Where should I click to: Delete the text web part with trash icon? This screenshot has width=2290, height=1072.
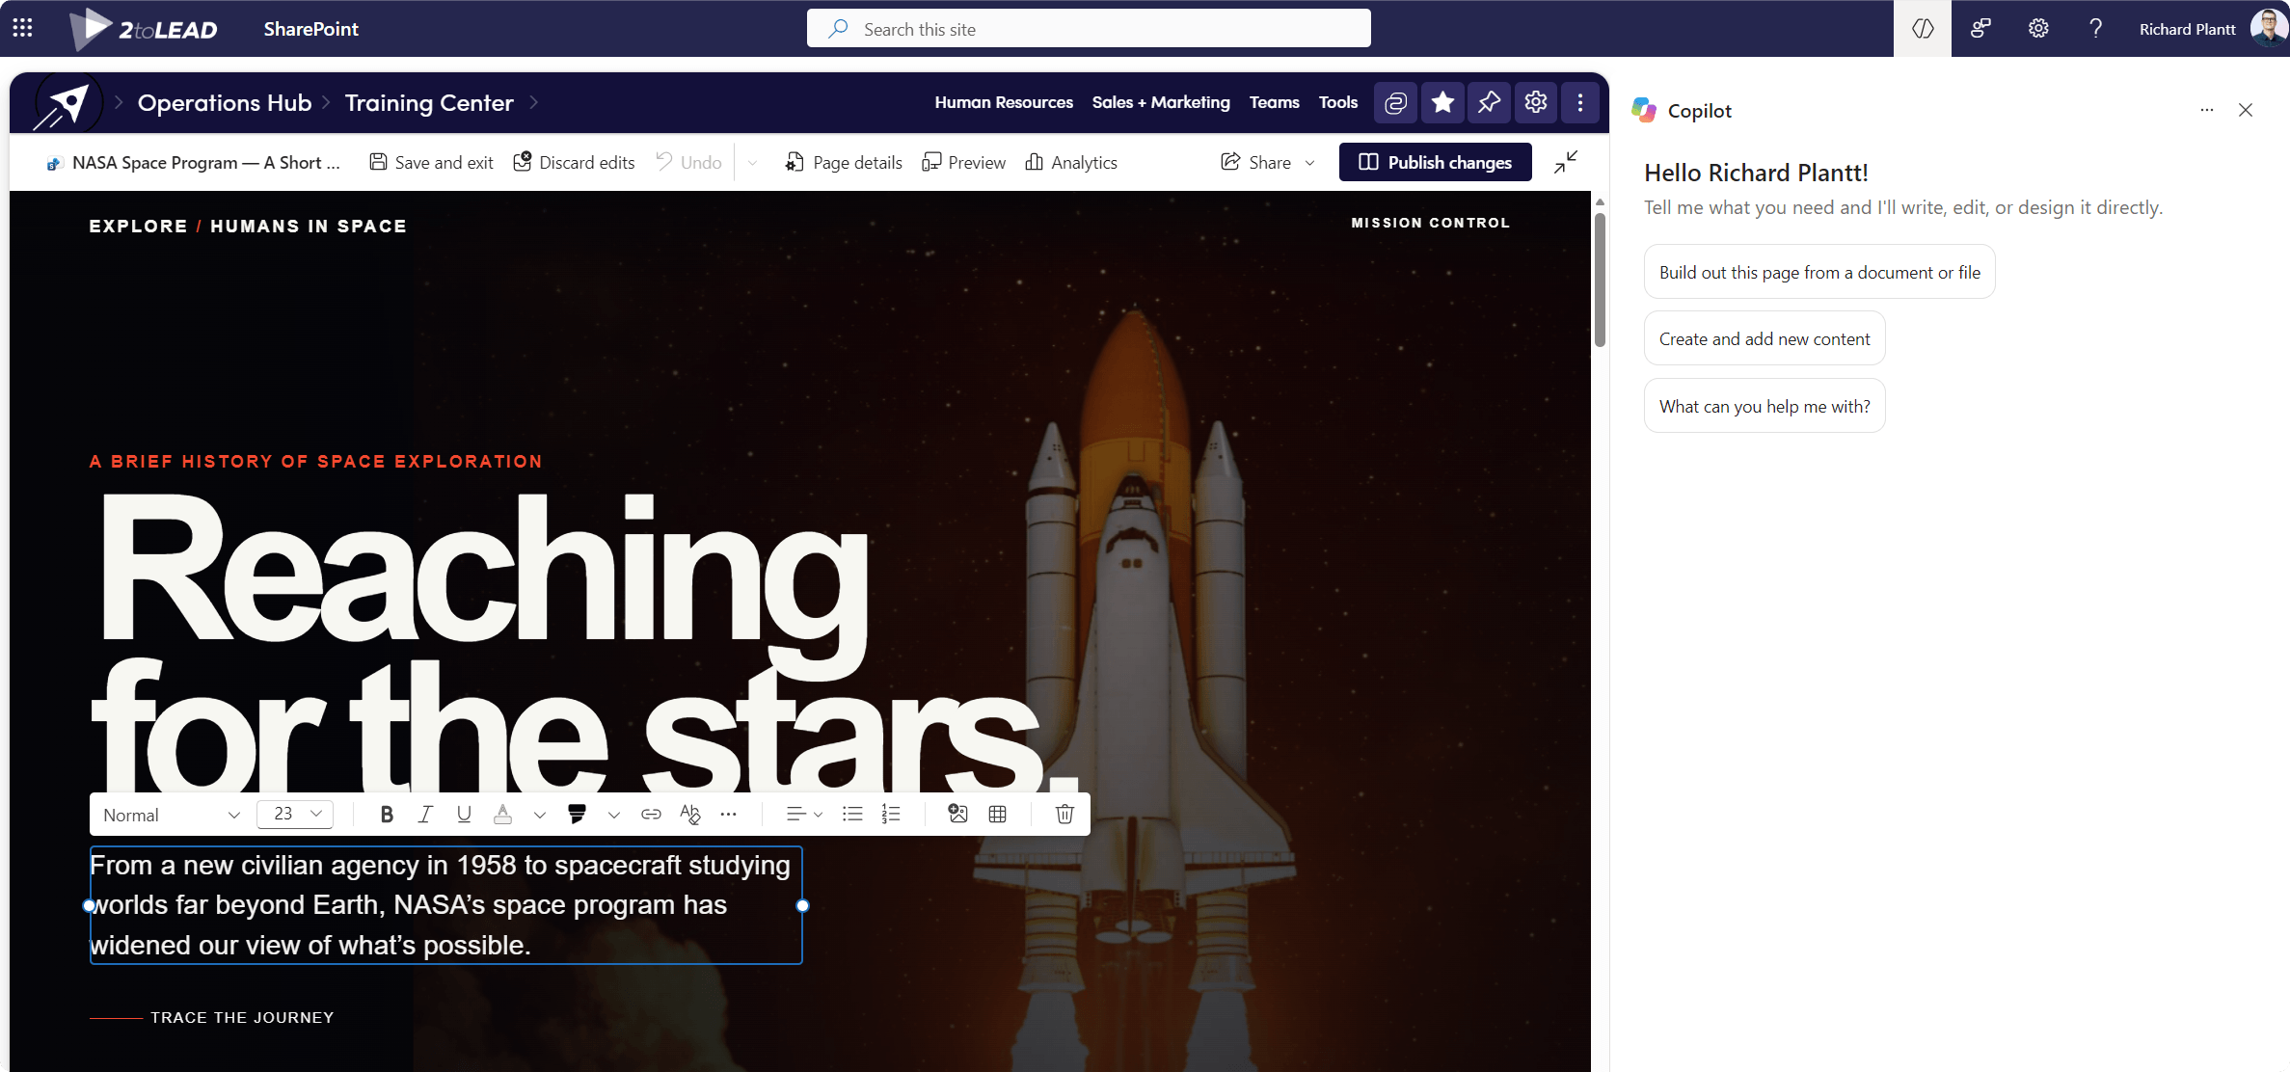[x=1064, y=815]
